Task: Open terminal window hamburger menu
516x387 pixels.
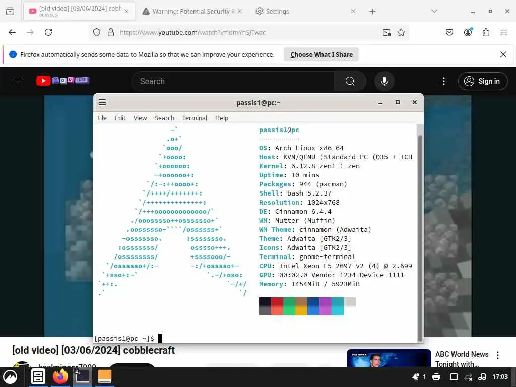Action: pos(102,102)
